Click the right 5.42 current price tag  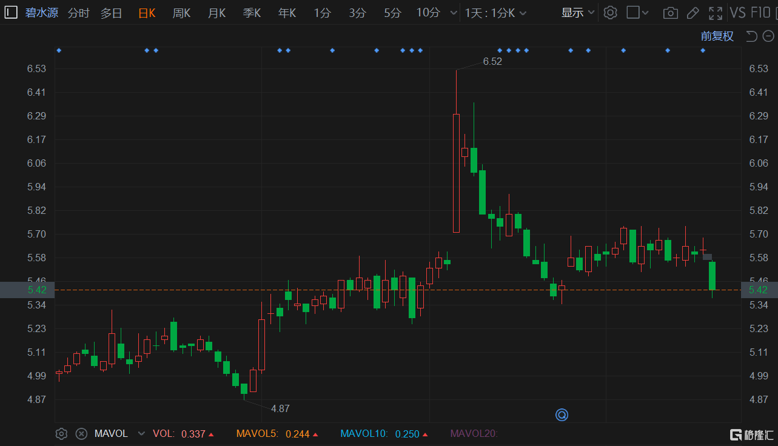tap(759, 290)
